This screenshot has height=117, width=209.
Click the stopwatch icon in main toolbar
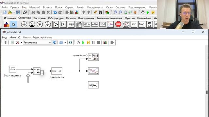(x=143, y=12)
